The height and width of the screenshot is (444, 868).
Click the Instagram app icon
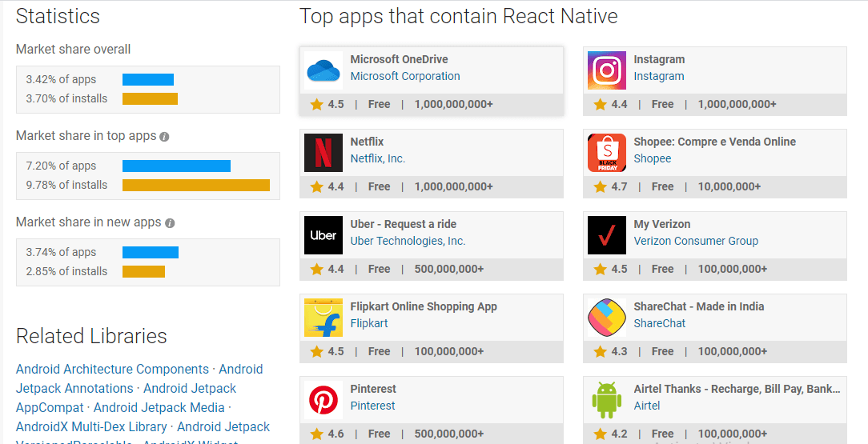tap(607, 70)
